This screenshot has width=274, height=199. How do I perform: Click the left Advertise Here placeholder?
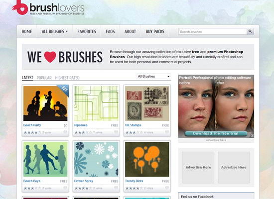point(198,167)
